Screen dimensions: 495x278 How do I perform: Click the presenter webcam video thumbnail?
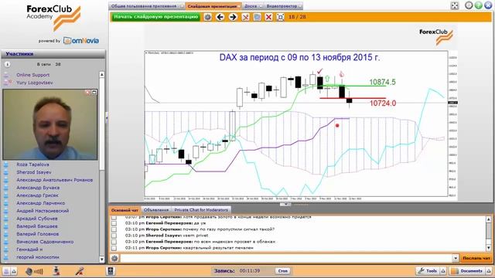coord(50,124)
